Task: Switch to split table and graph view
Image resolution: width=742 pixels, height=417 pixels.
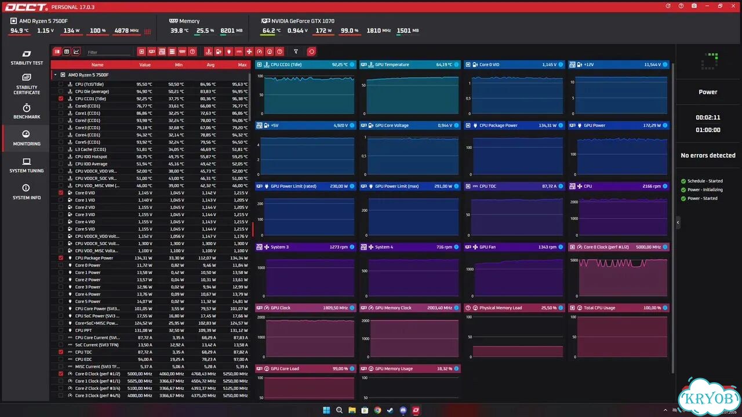Action: (57, 52)
